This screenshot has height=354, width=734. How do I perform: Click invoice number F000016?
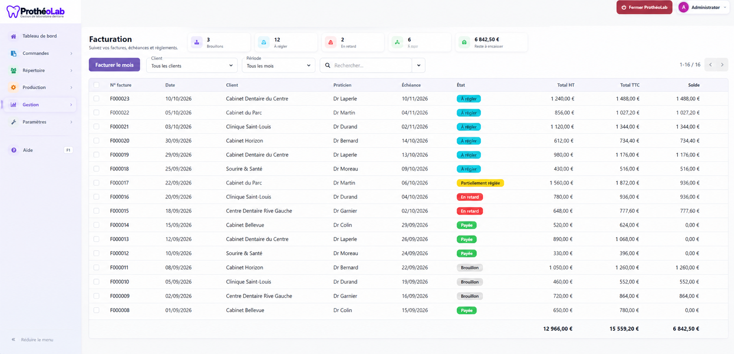click(120, 197)
